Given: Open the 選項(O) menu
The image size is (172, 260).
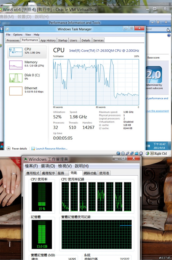Looking at the screenshot, I should pos(48,166).
